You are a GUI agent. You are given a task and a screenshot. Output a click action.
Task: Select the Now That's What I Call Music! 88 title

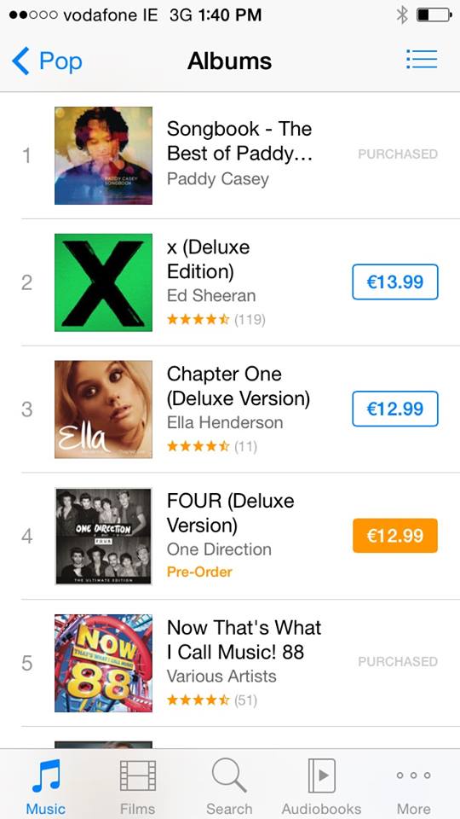point(244,640)
